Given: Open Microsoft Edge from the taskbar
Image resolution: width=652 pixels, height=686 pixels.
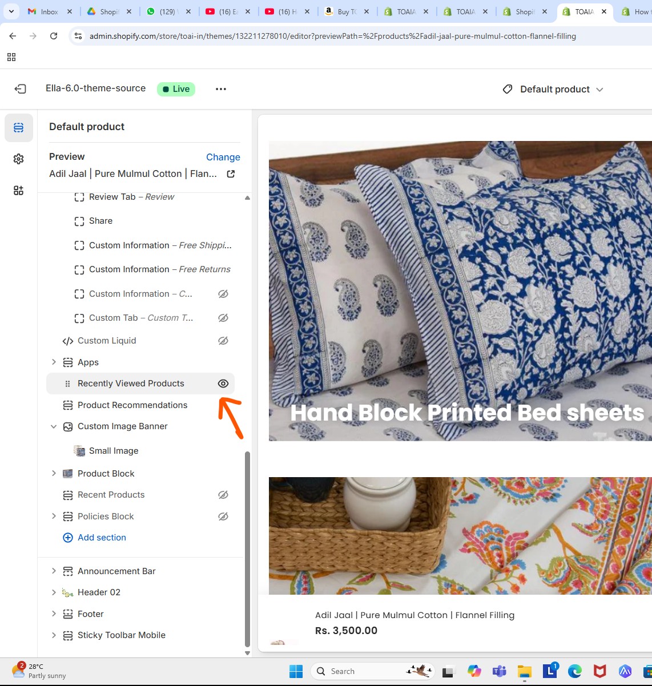Looking at the screenshot, I should point(574,671).
